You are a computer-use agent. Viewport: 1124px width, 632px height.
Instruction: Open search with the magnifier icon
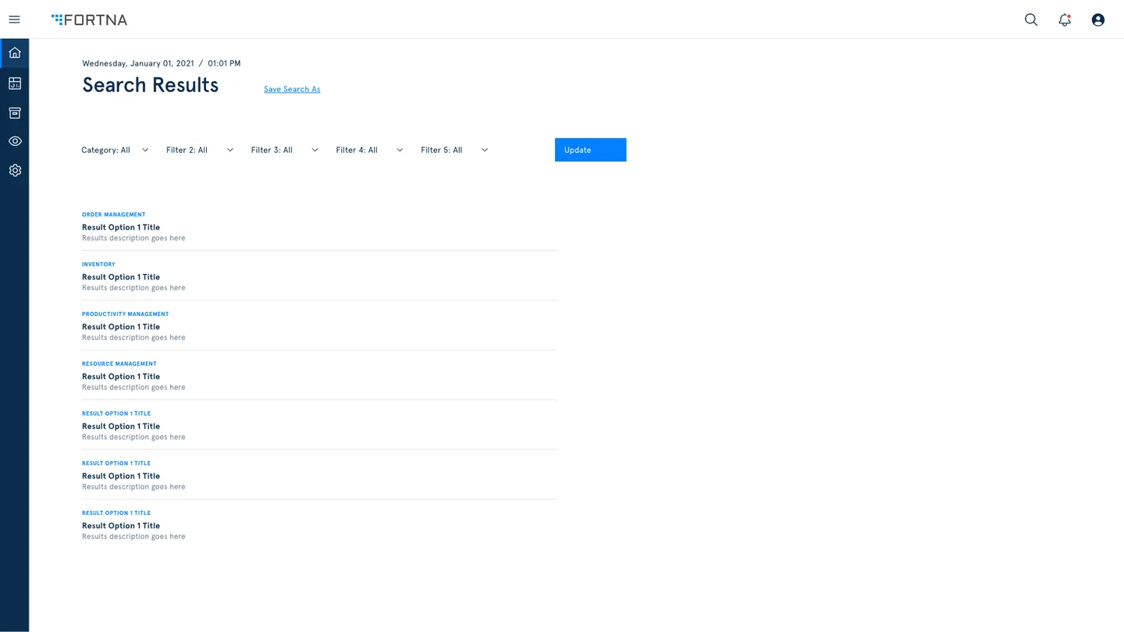1030,20
